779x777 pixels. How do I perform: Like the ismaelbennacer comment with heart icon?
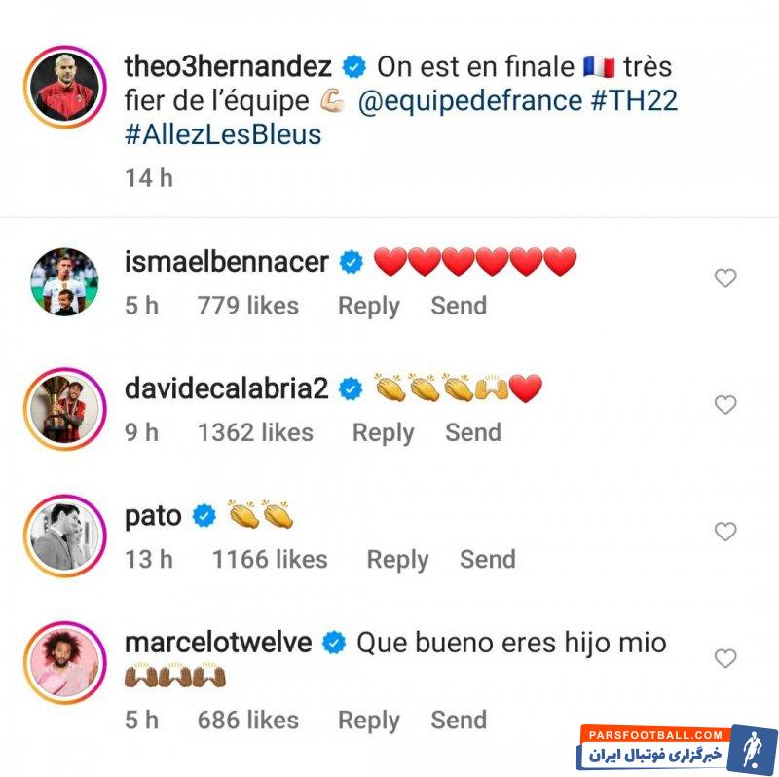point(724,278)
